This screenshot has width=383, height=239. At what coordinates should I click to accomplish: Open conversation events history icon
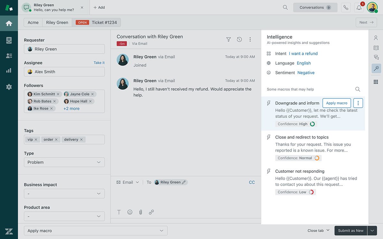(239, 40)
